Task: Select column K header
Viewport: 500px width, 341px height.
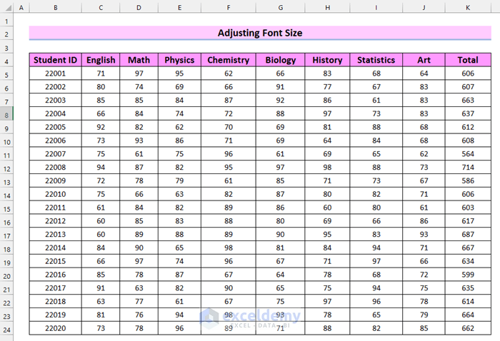Action: click(468, 7)
